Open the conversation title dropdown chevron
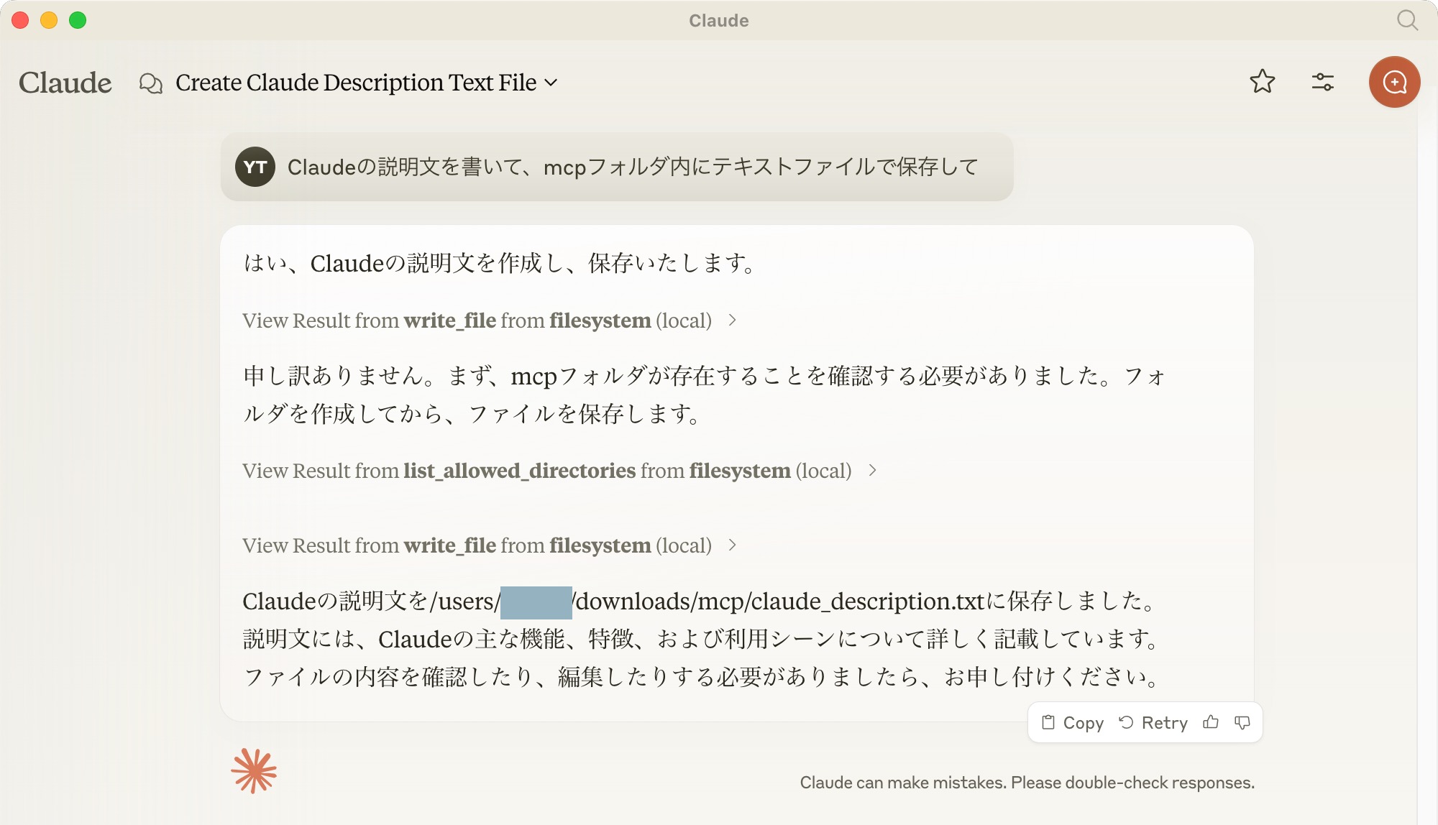Image resolution: width=1438 pixels, height=825 pixels. pos(552,83)
